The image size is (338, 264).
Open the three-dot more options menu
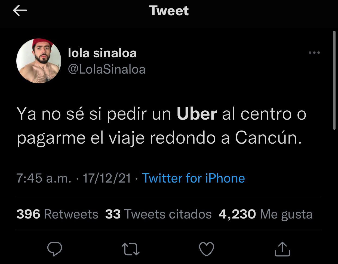314,53
